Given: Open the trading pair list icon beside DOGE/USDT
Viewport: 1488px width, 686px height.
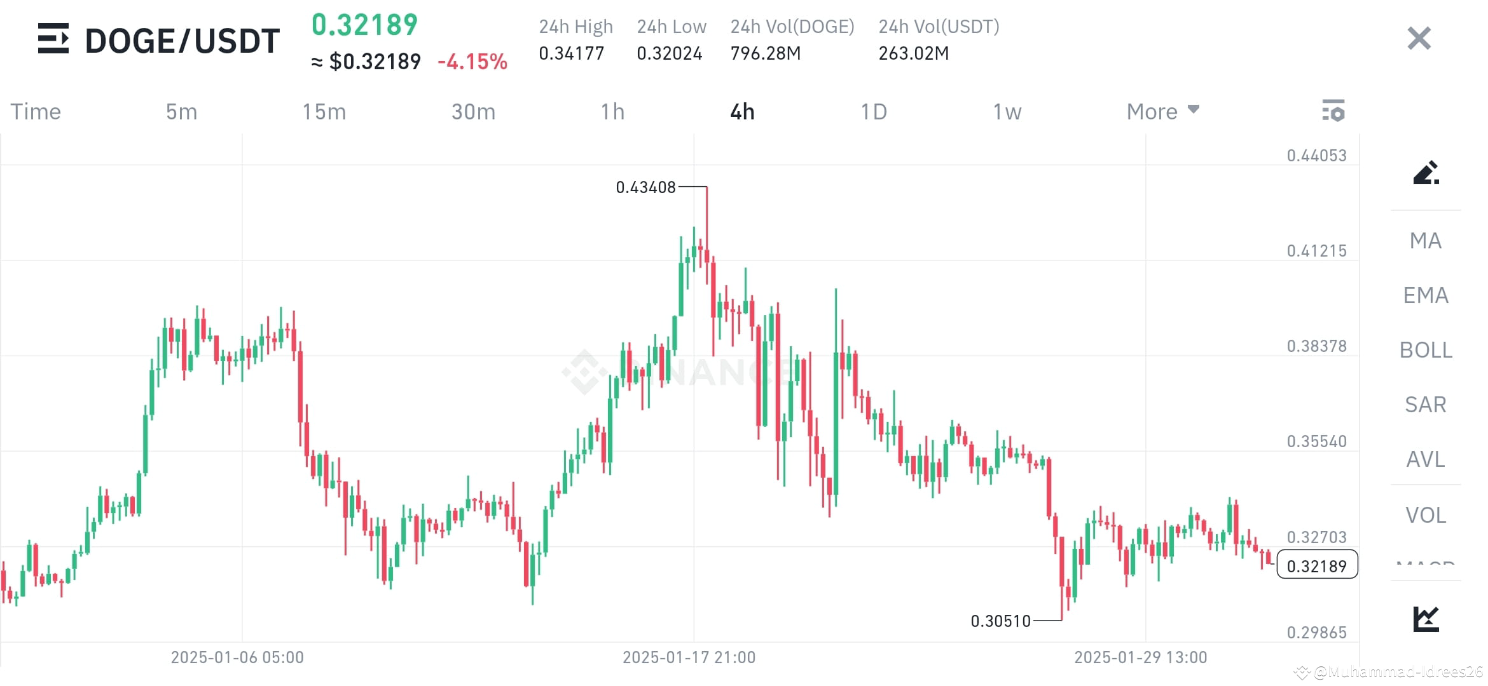Looking at the screenshot, I should tap(54, 39).
